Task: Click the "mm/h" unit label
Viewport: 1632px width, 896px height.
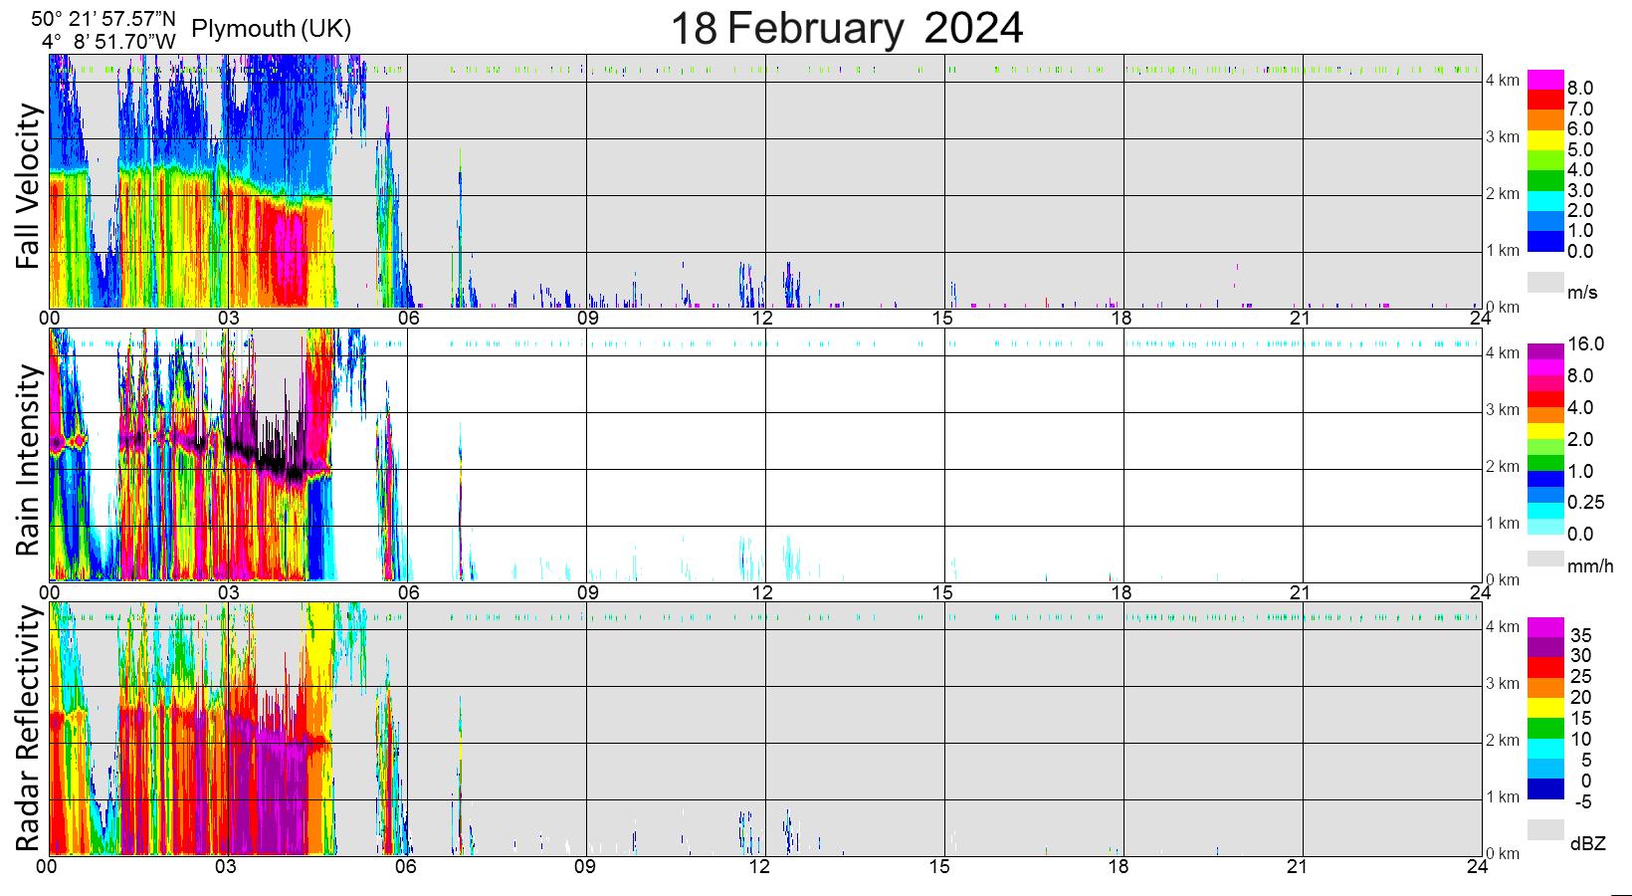Action: (x=1589, y=566)
